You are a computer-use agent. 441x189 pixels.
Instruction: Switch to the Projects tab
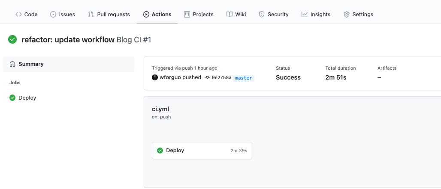(199, 14)
